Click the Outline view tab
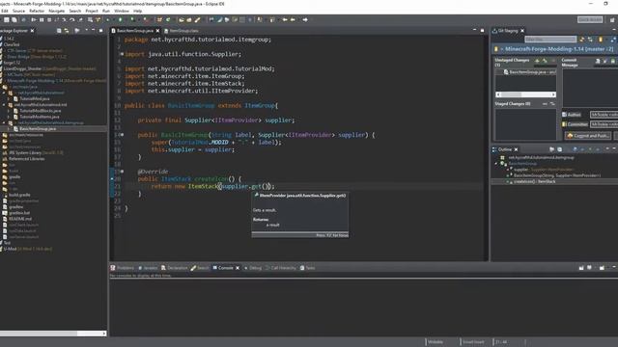Viewport: 618px width, 347px height. (x=505, y=149)
